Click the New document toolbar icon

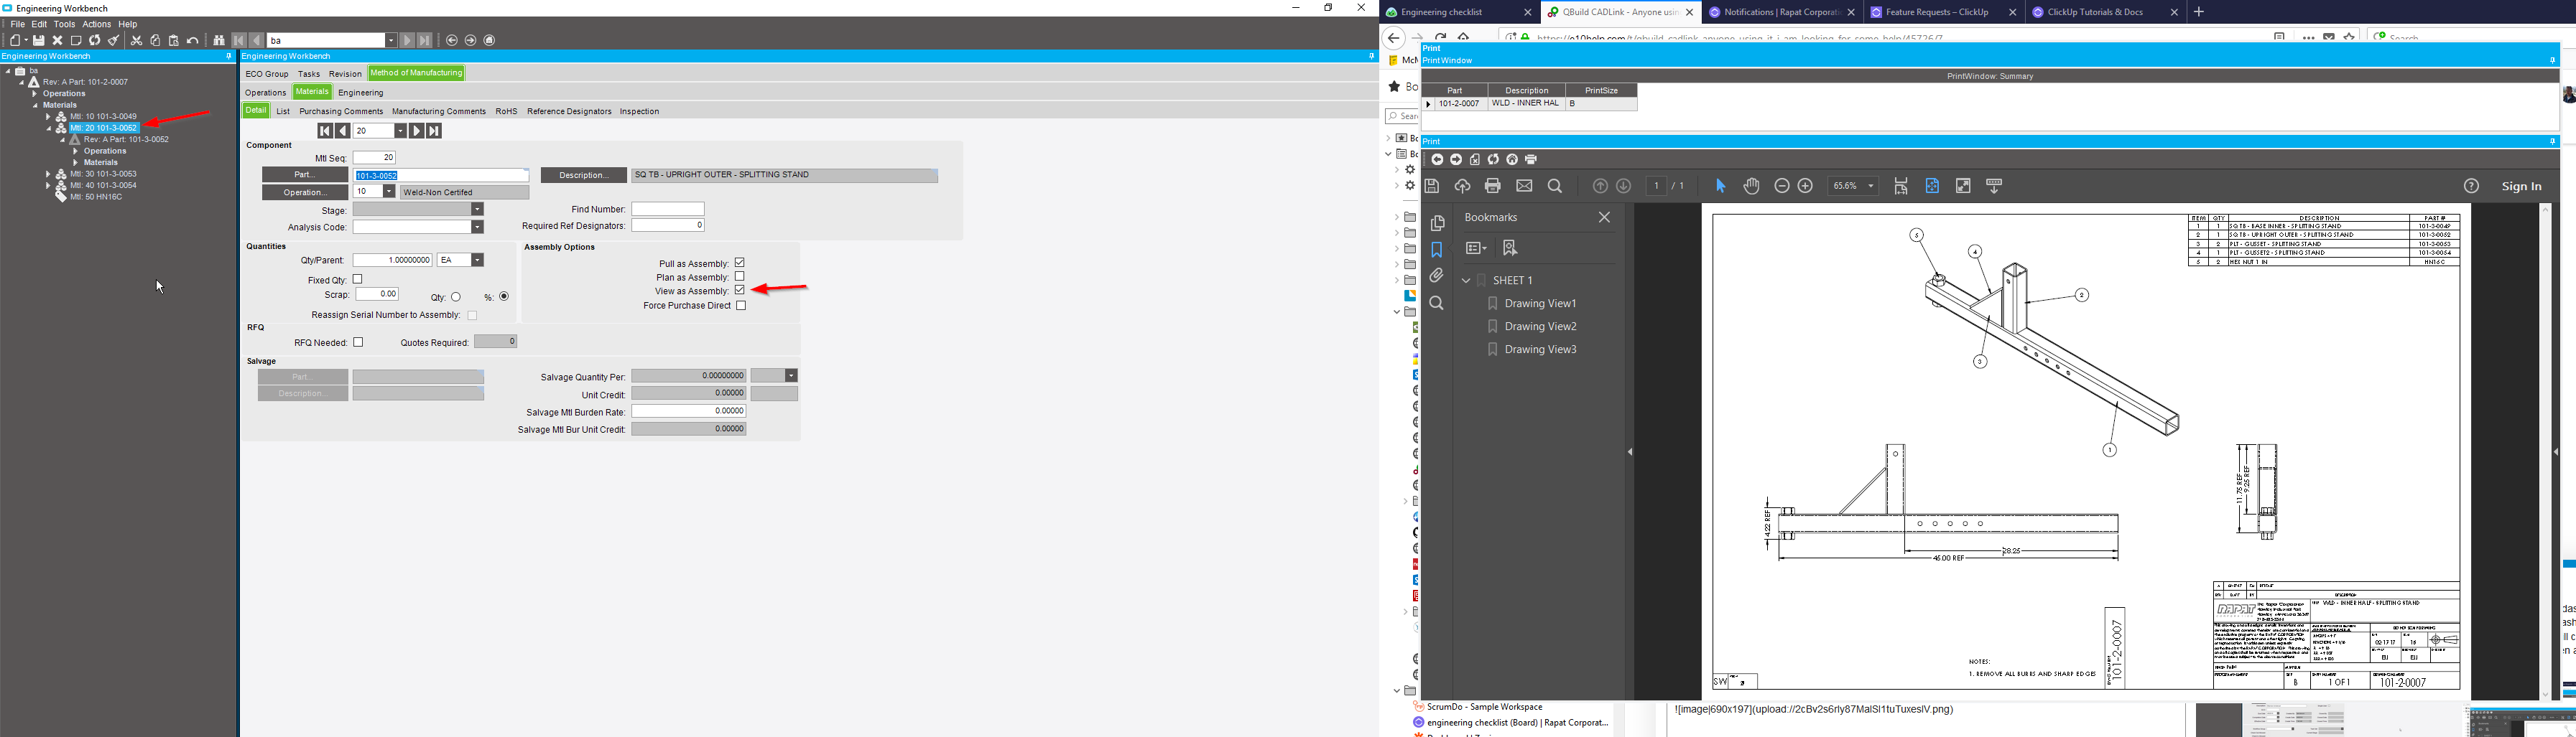tap(15, 41)
